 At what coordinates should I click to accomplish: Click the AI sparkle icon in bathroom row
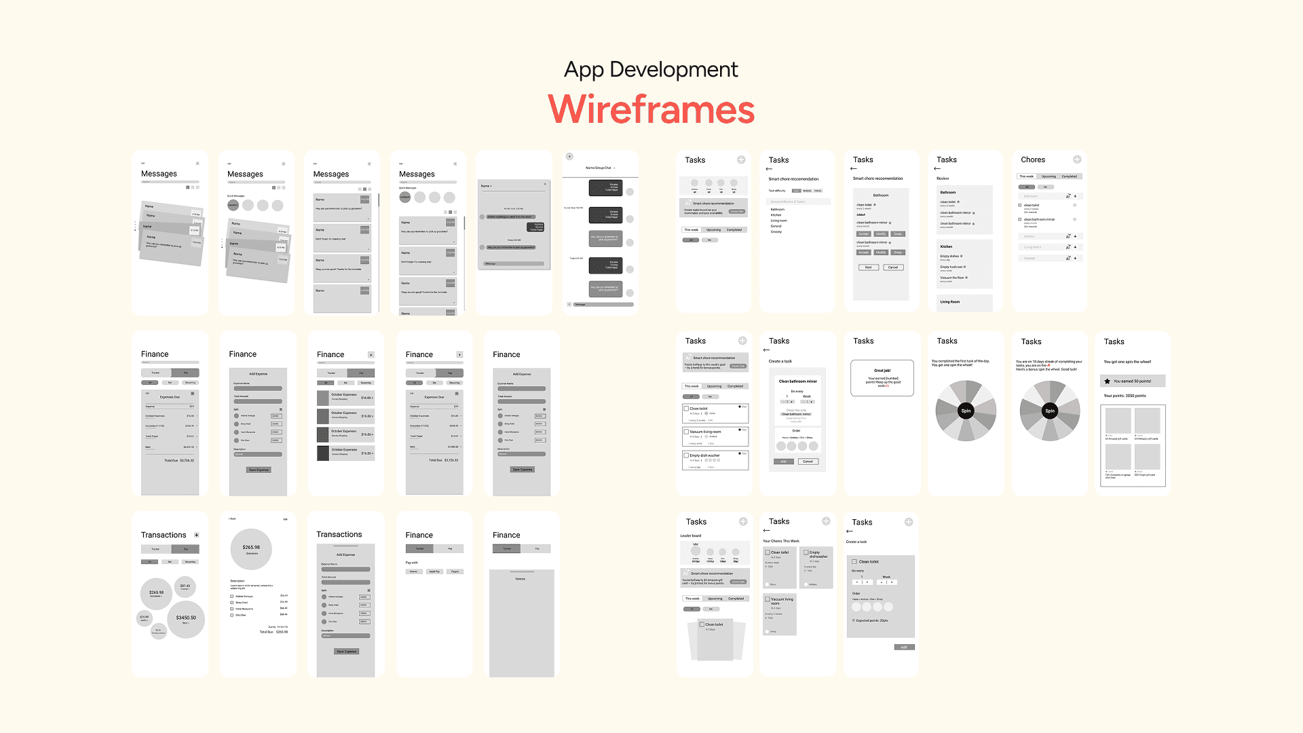tap(1068, 196)
